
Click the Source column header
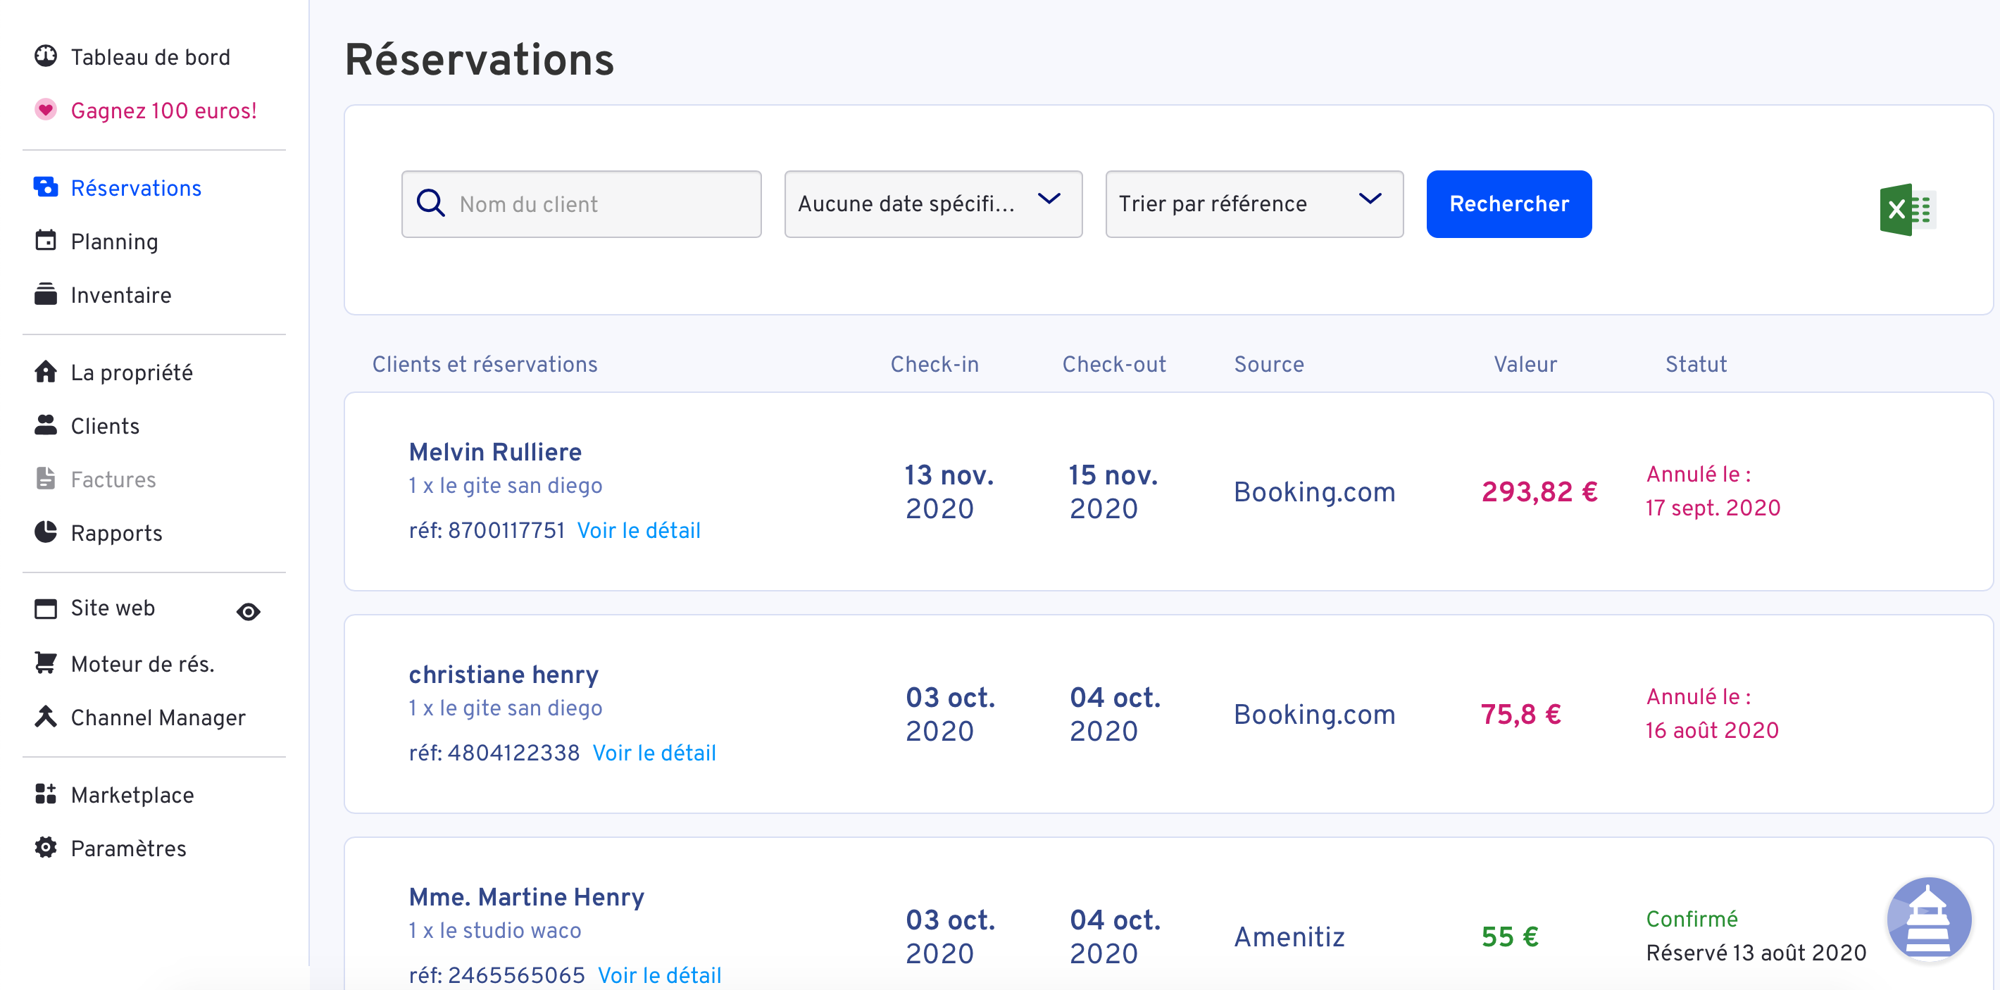tap(1270, 364)
